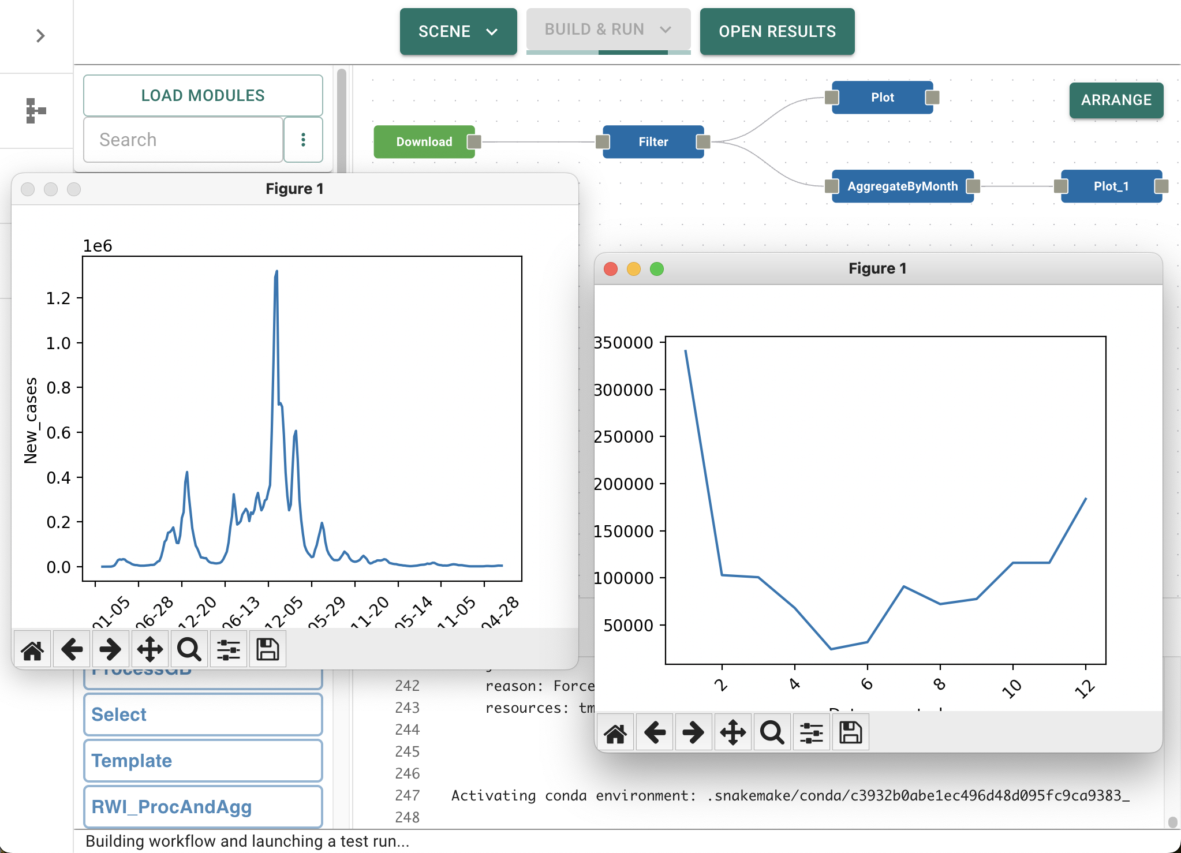Click the Plot node input port

[832, 98]
